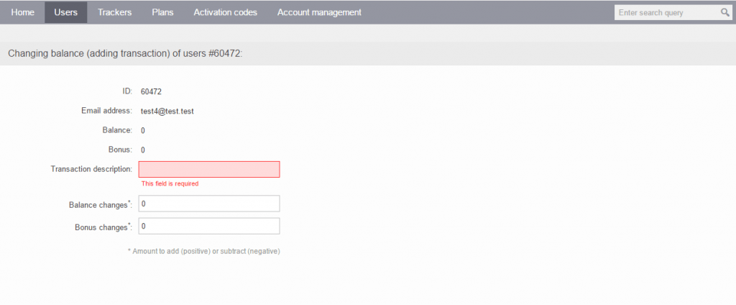
Task: Open Account management tab
Action: tap(319, 13)
